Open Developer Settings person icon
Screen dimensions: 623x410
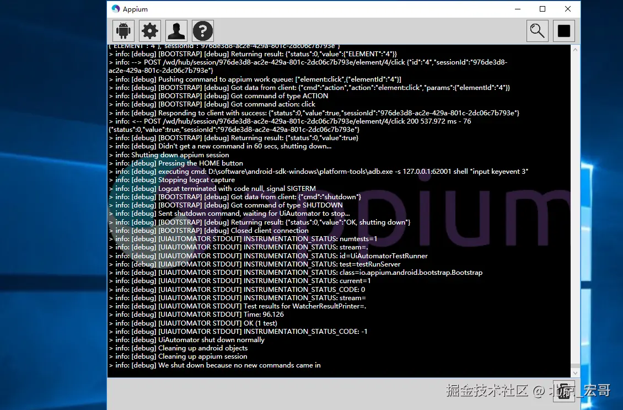point(176,30)
